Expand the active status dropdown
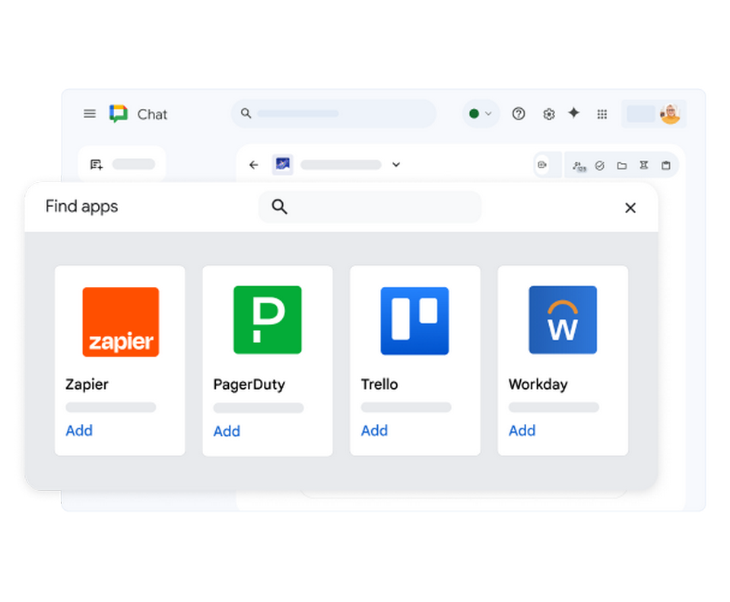Image resolution: width=730 pixels, height=602 pixels. (x=481, y=114)
